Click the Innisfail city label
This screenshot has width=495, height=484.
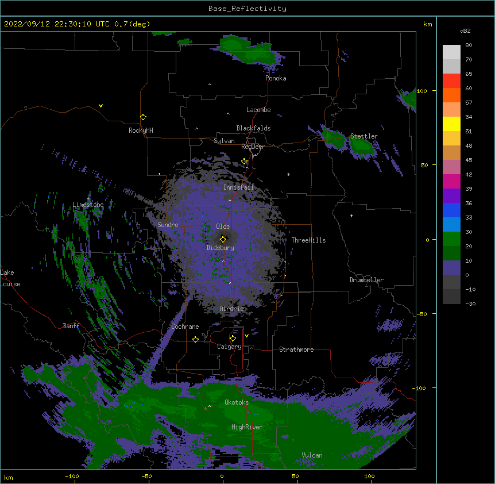tap(238, 187)
